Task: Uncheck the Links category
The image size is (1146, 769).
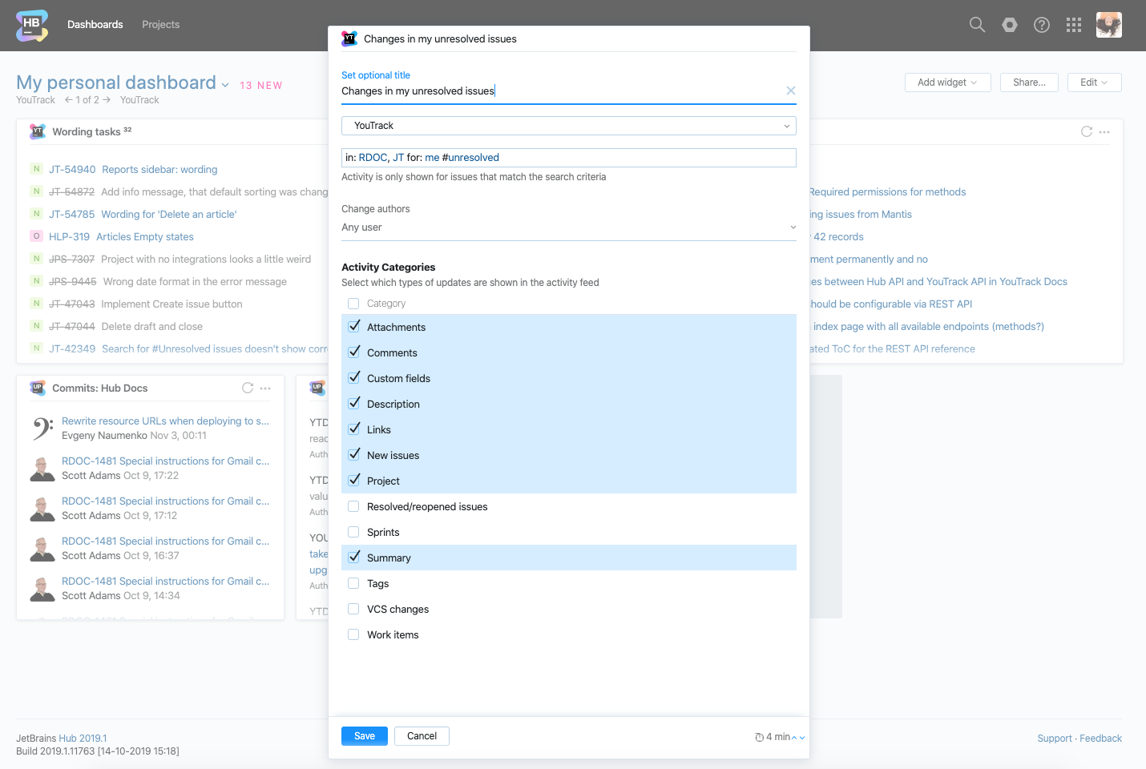Action: pos(354,429)
